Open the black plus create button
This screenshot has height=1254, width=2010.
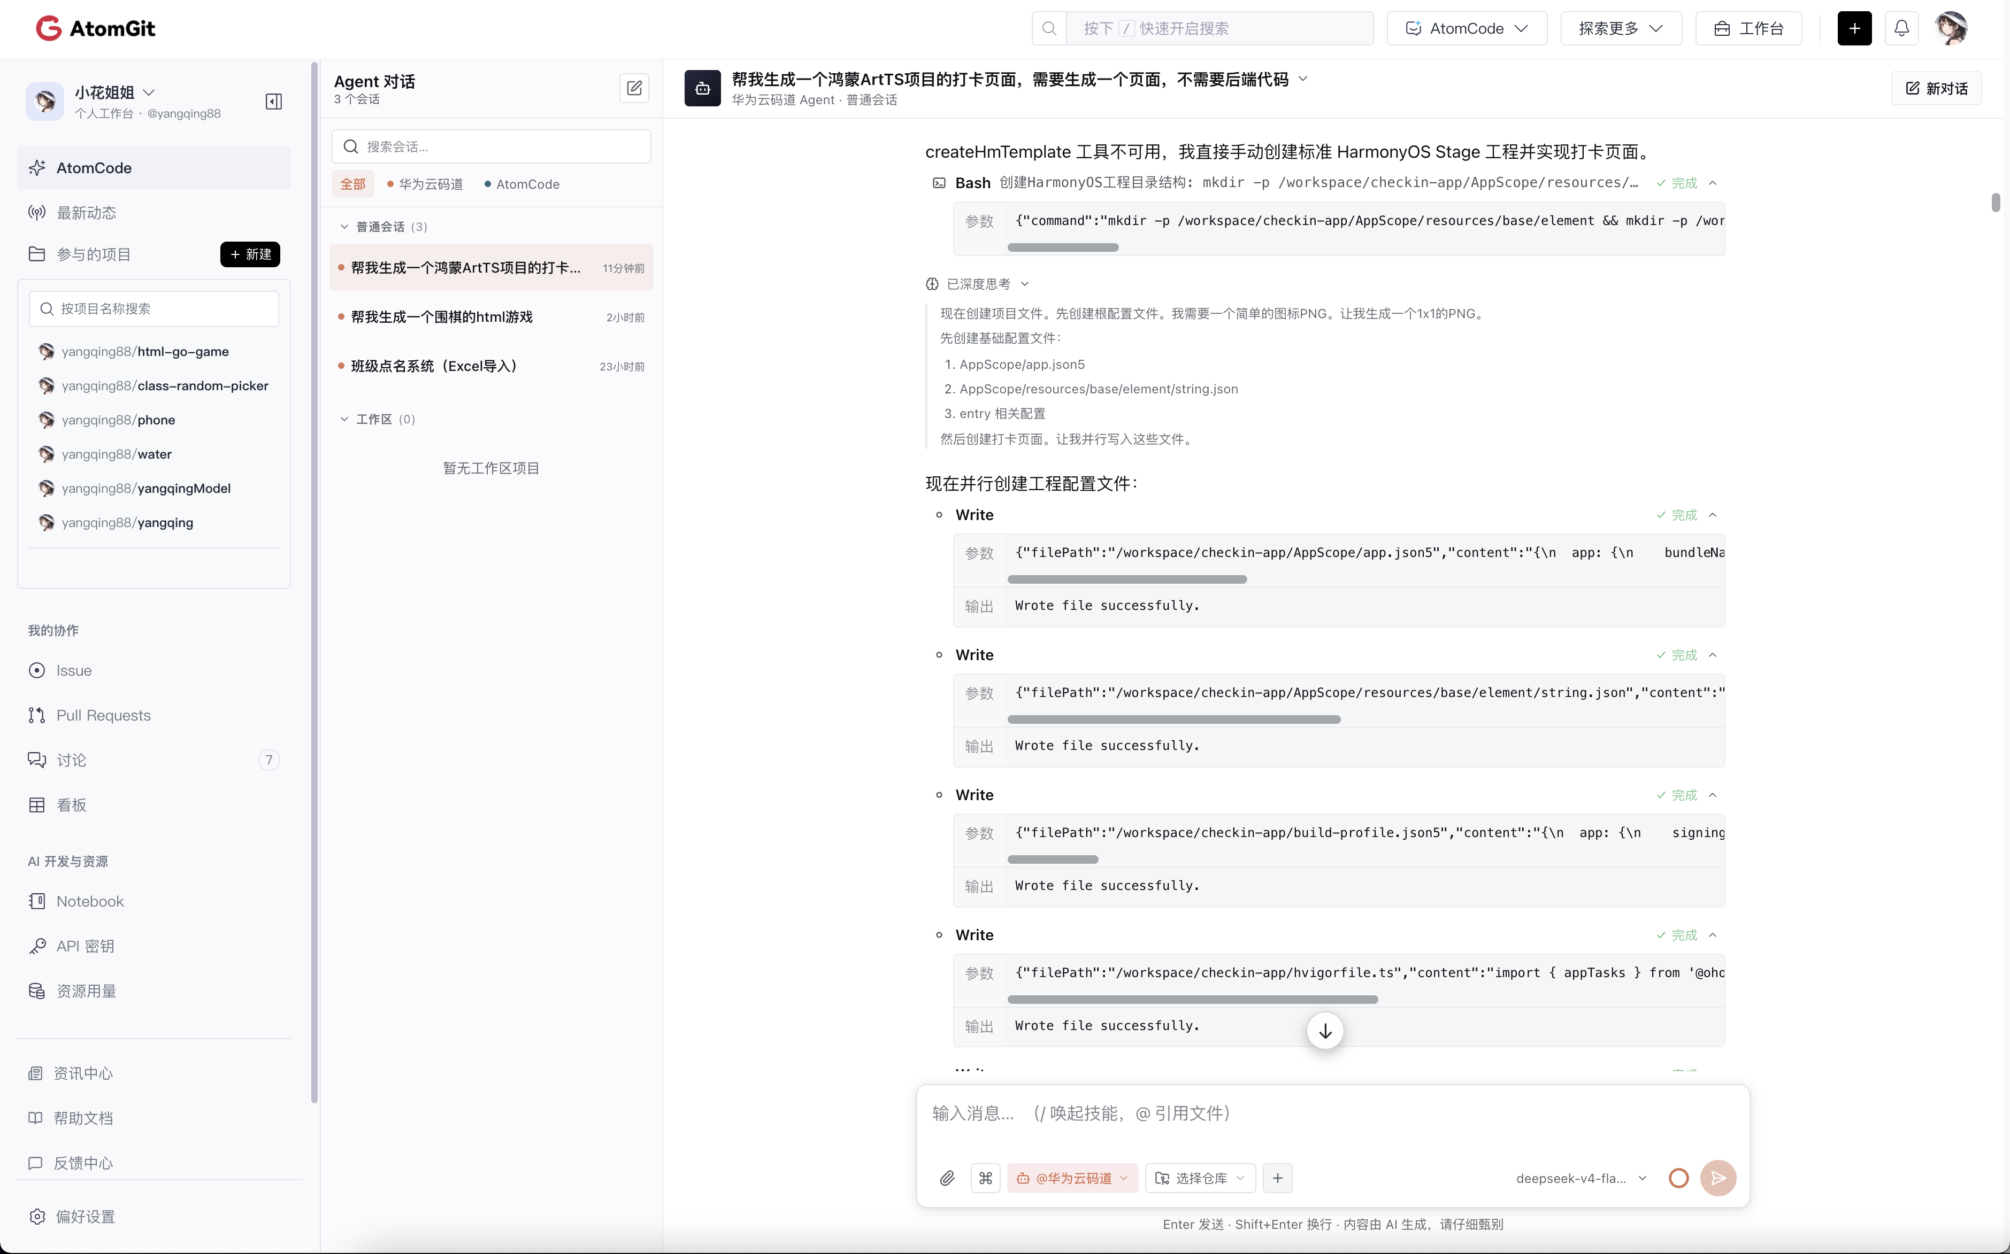1854,28
